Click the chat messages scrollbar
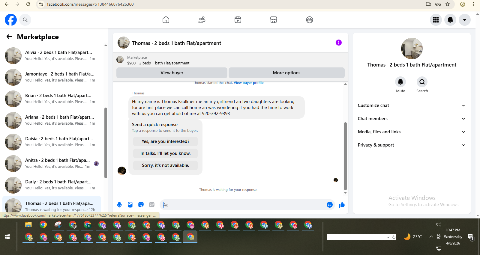This screenshot has height=255, width=480. click(345, 156)
